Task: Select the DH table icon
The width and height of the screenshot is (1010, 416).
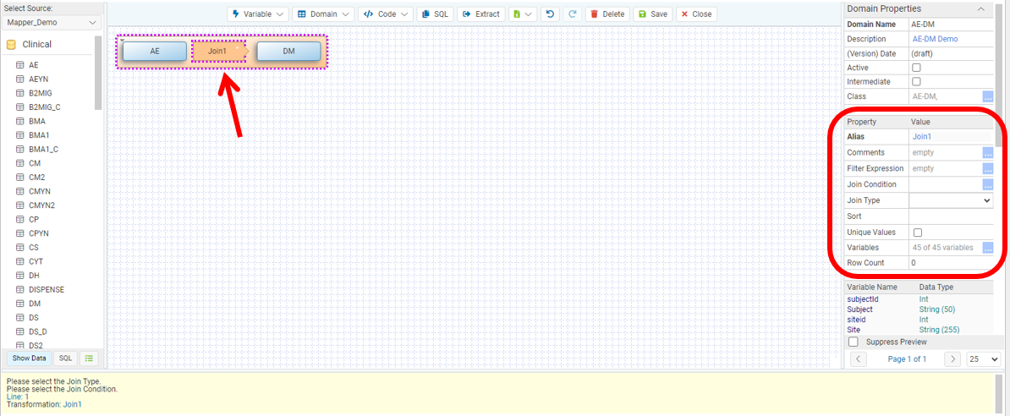Action: click(x=19, y=276)
